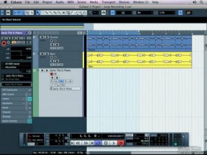This screenshot has height=155, width=207.
Task: Select the Play speaker tool
Action: pos(81,13)
